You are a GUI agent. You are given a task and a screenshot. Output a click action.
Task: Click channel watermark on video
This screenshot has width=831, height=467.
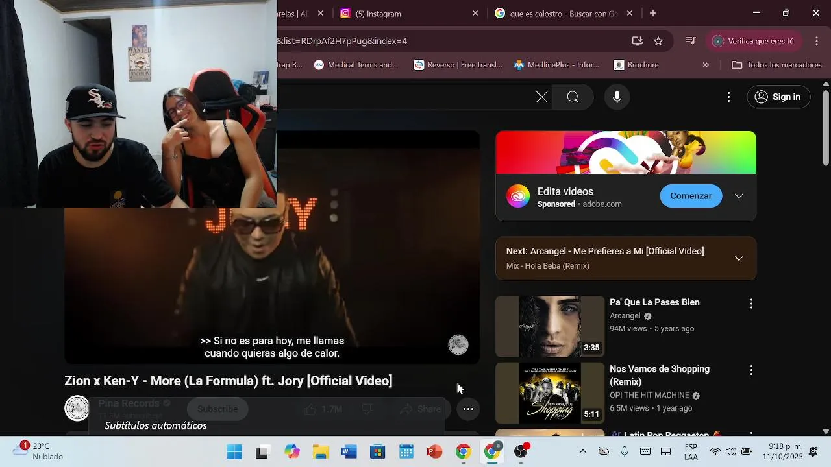click(458, 345)
